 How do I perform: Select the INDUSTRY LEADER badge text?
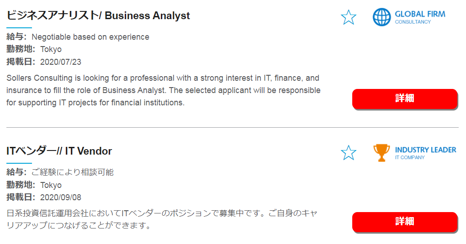point(425,150)
